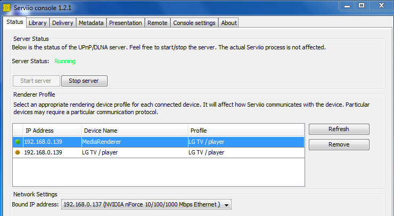Switch to the Library tab
Image resolution: width=394 pixels, height=216 pixels.
pos(37,23)
